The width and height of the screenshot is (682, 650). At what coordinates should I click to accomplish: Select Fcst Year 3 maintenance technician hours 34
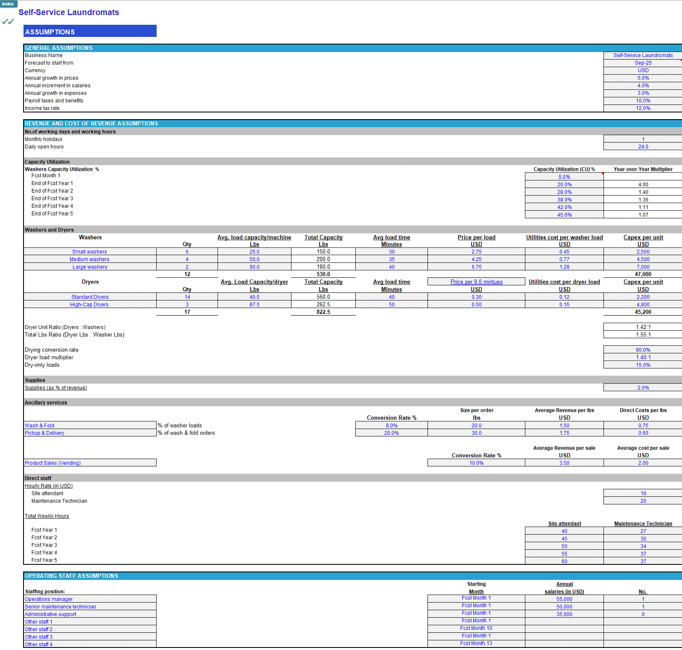tap(643, 546)
